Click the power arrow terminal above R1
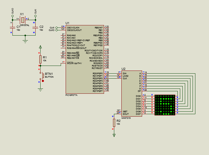209x155 pixels. coord(40,47)
